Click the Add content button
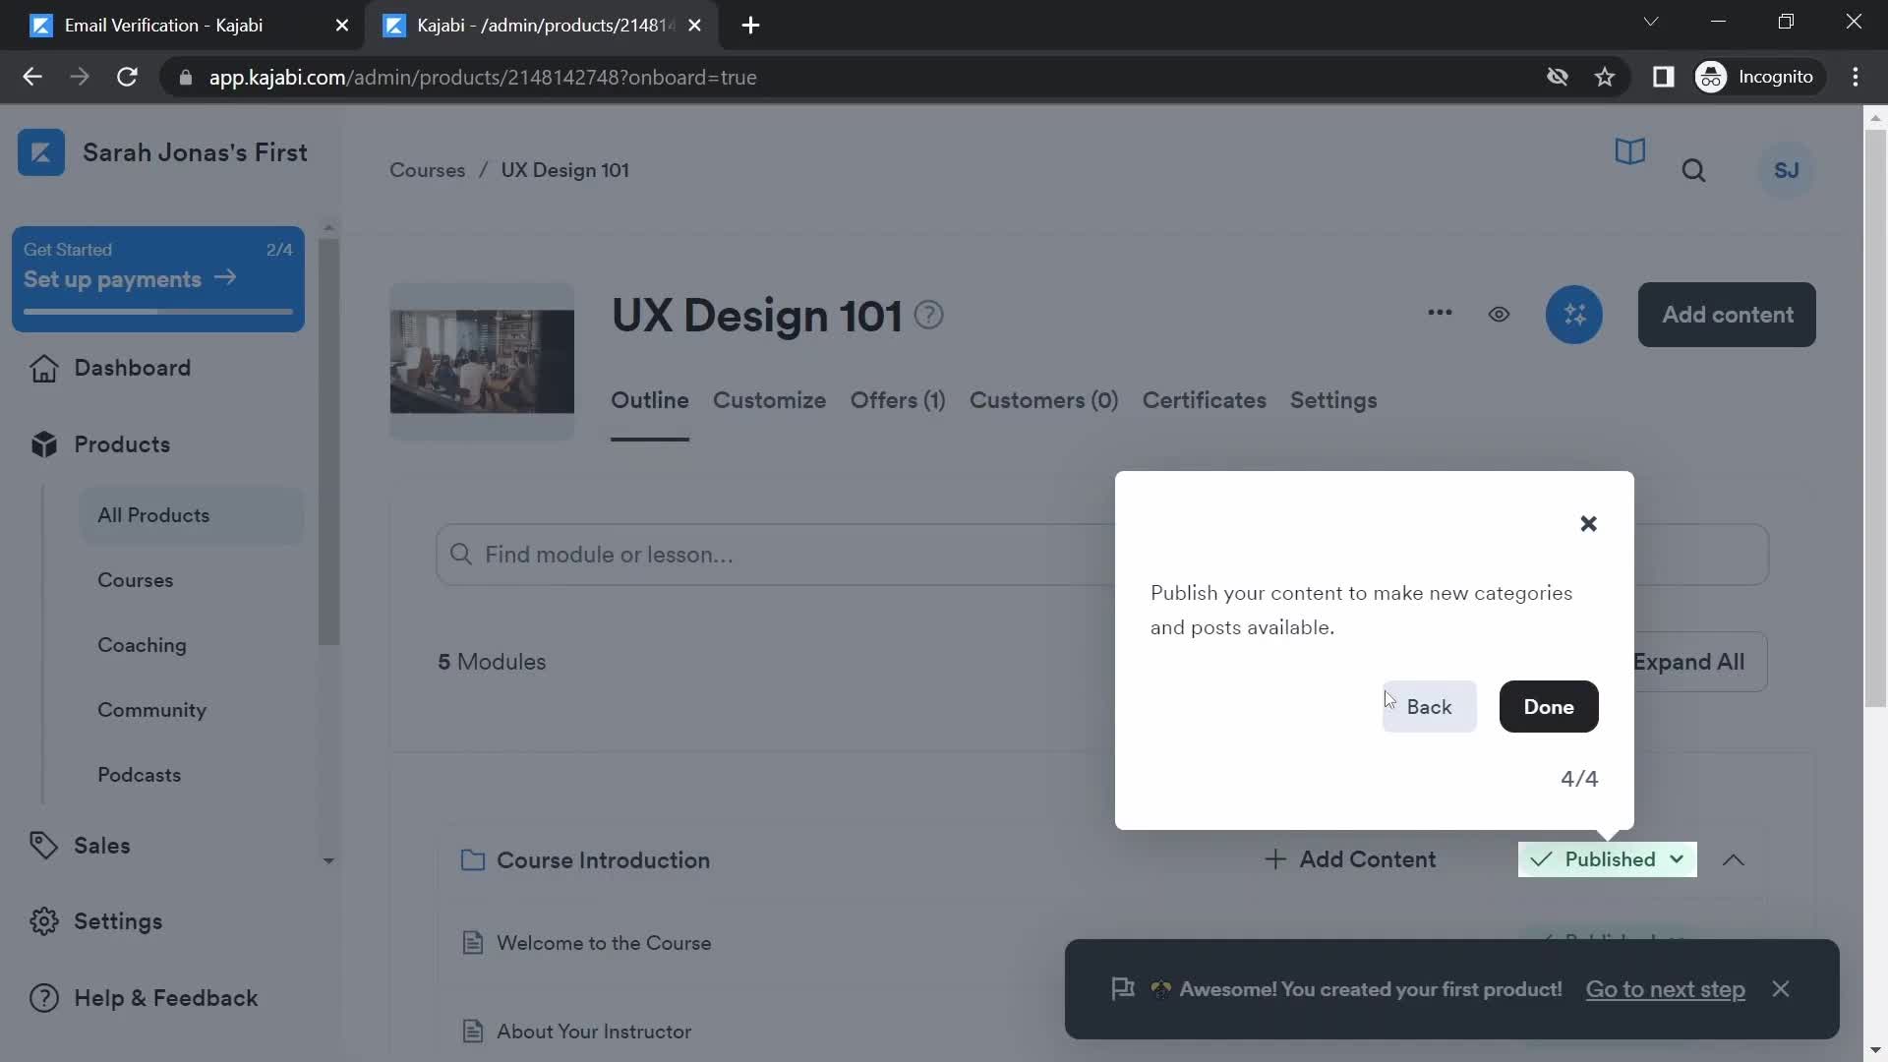This screenshot has height=1062, width=1888. pyautogui.click(x=1727, y=315)
